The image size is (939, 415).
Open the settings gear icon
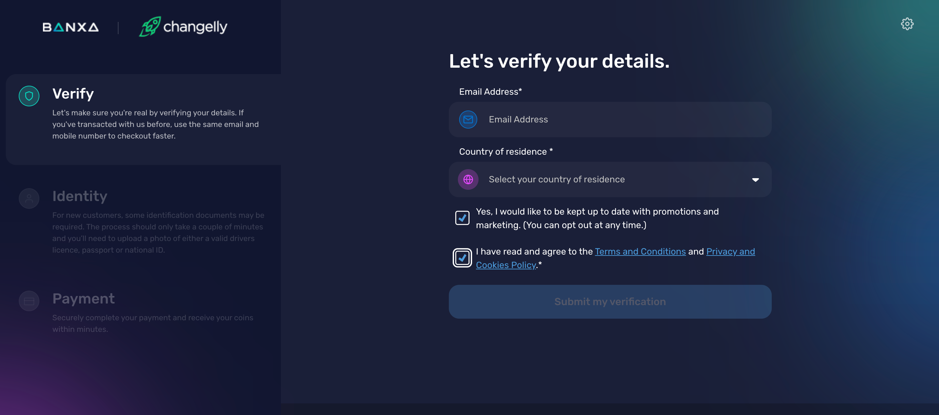(x=908, y=23)
